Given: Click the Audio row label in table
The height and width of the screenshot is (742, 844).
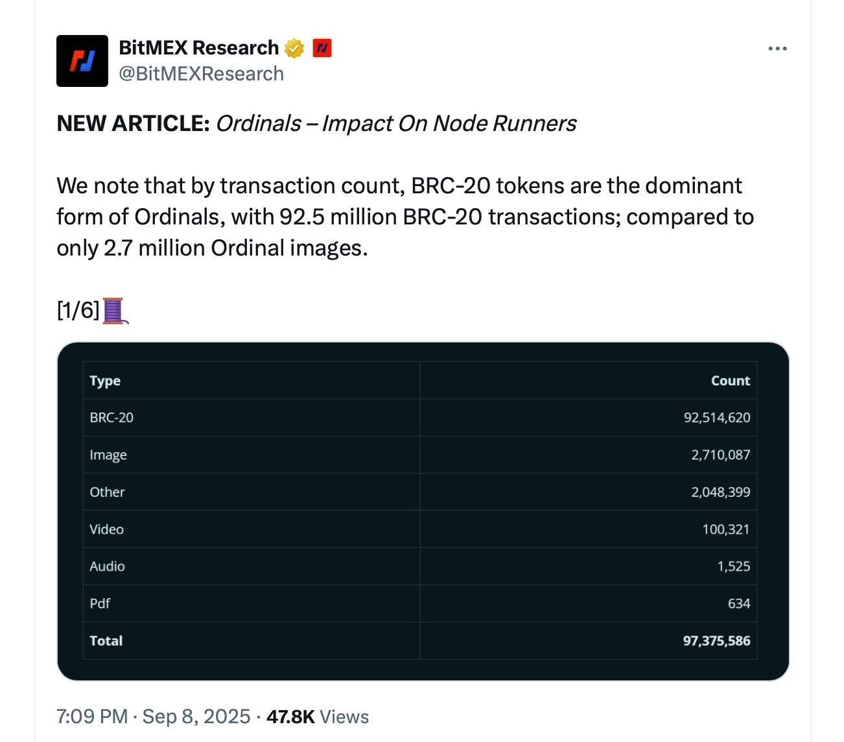Looking at the screenshot, I should click(107, 566).
